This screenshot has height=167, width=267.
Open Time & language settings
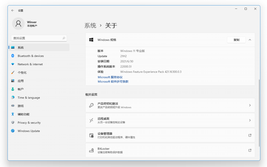coord(39,97)
